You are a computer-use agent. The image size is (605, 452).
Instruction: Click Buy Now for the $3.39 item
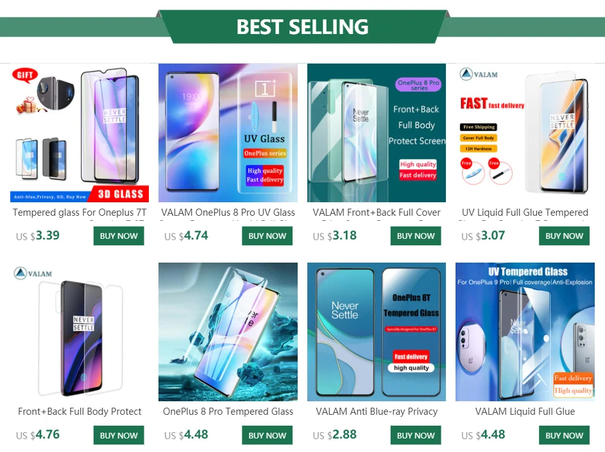click(119, 236)
